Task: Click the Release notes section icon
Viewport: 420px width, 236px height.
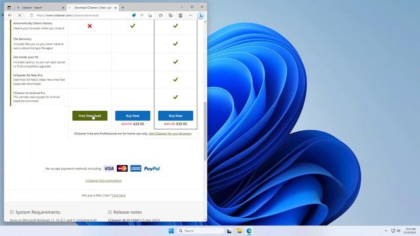Action: tap(110, 212)
